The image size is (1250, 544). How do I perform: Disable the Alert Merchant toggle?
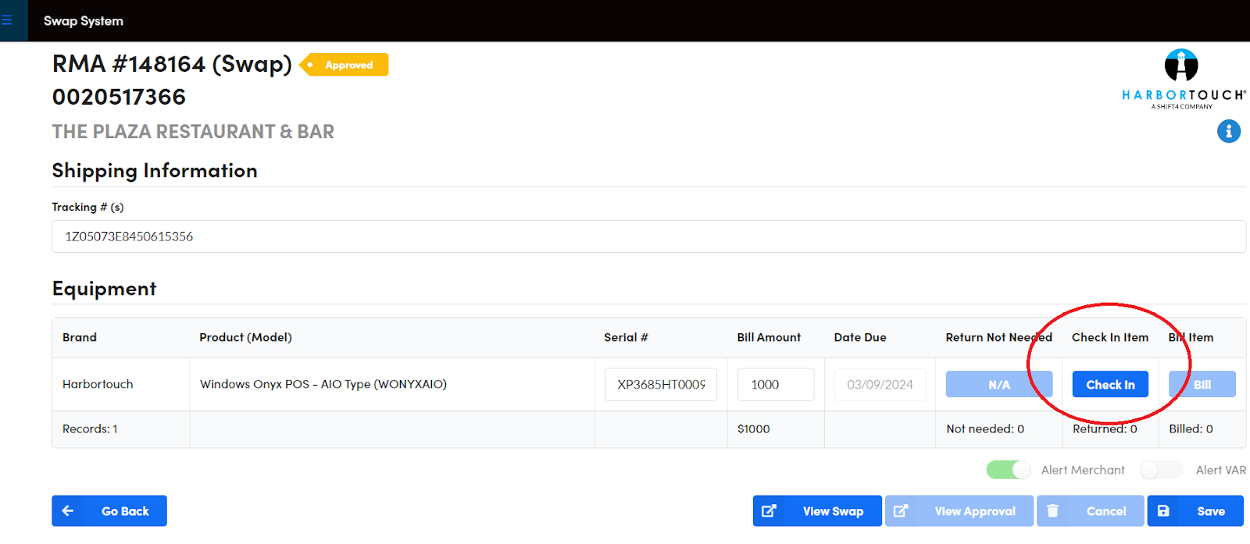click(x=1009, y=470)
